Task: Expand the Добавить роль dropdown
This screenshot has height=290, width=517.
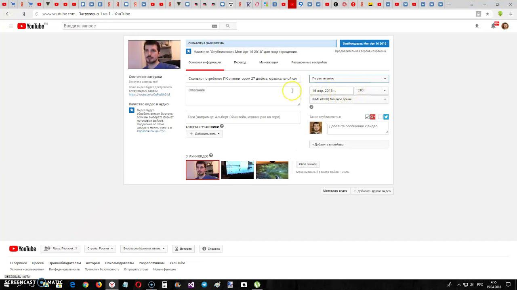Action: [204, 134]
